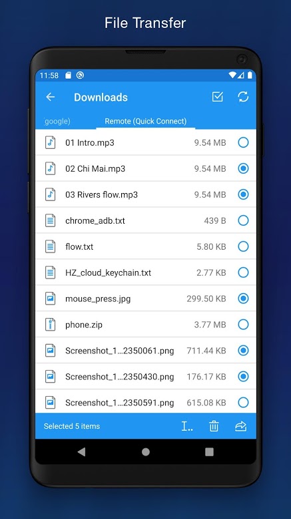Tap the 176.17 KB file size
This screenshot has width=291, height=519.
206,377
